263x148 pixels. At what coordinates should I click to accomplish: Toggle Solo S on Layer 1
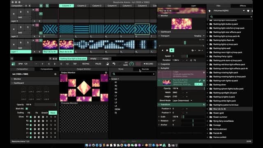point(28,42)
